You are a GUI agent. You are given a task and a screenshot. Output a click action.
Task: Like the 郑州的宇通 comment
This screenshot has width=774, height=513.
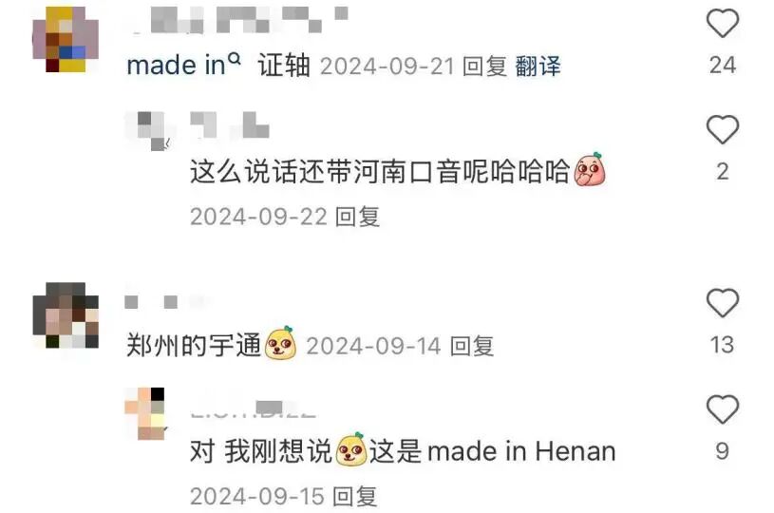pyautogui.click(x=722, y=302)
